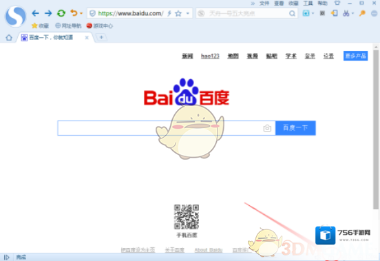This screenshot has height=261, width=380.
Task: Click the scrollbar up arrow
Action: click(376, 47)
